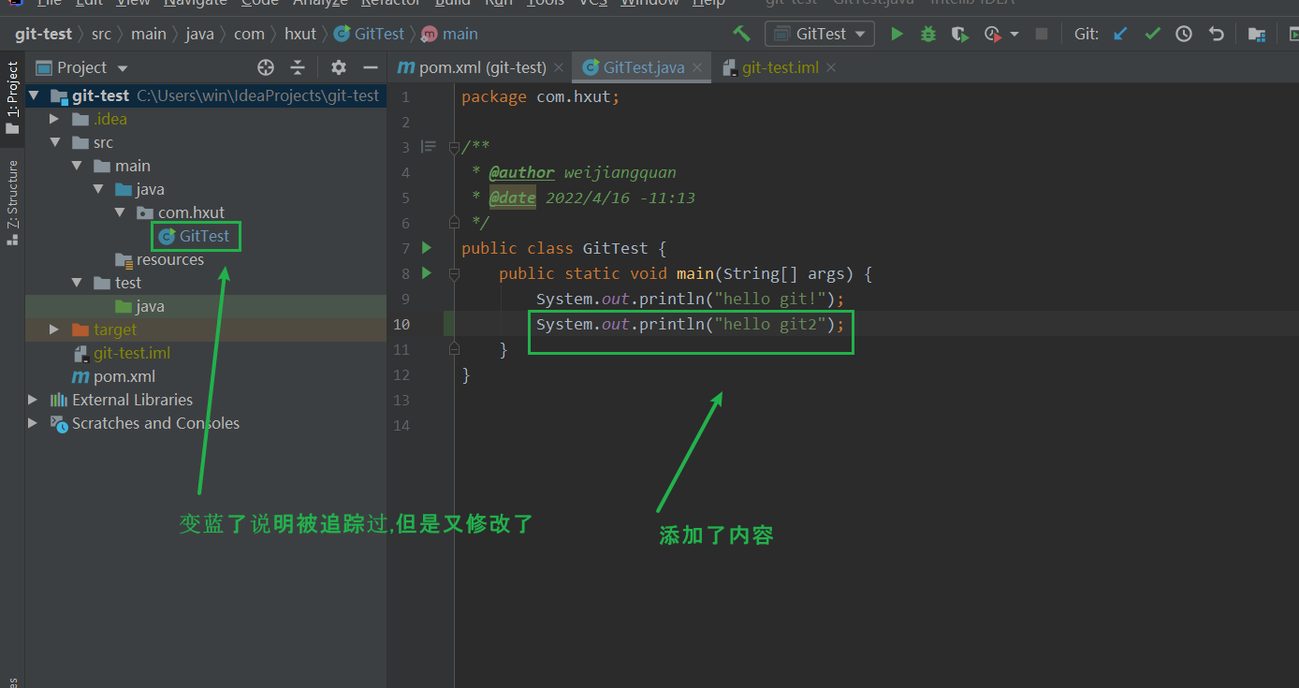Click line number 10 in gutter
The height and width of the screenshot is (688, 1299).
click(401, 324)
